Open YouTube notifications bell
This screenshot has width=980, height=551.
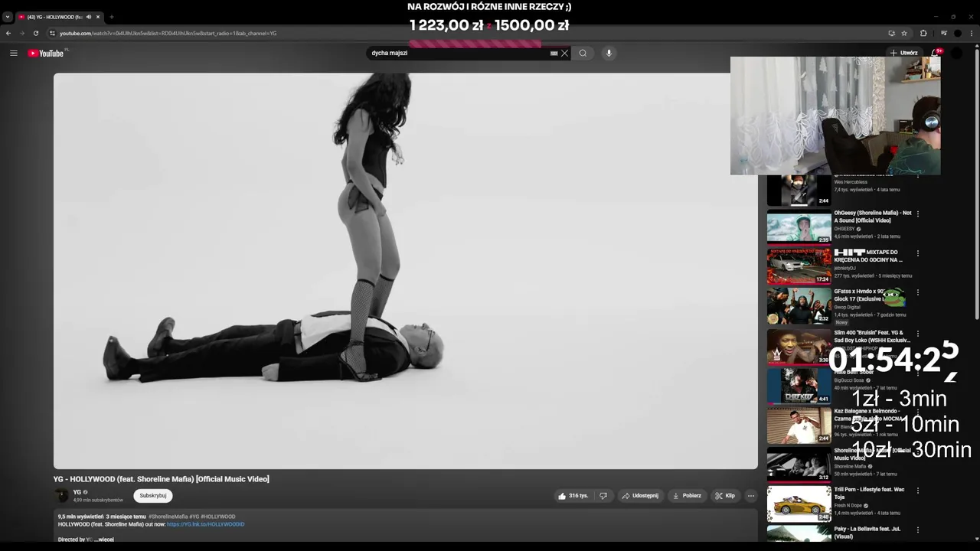click(x=936, y=53)
